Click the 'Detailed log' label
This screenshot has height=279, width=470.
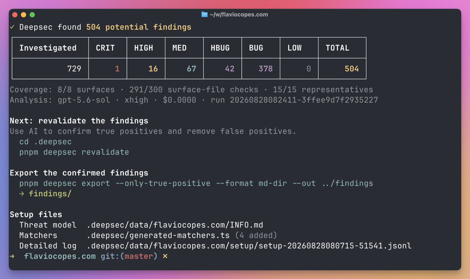48,246
